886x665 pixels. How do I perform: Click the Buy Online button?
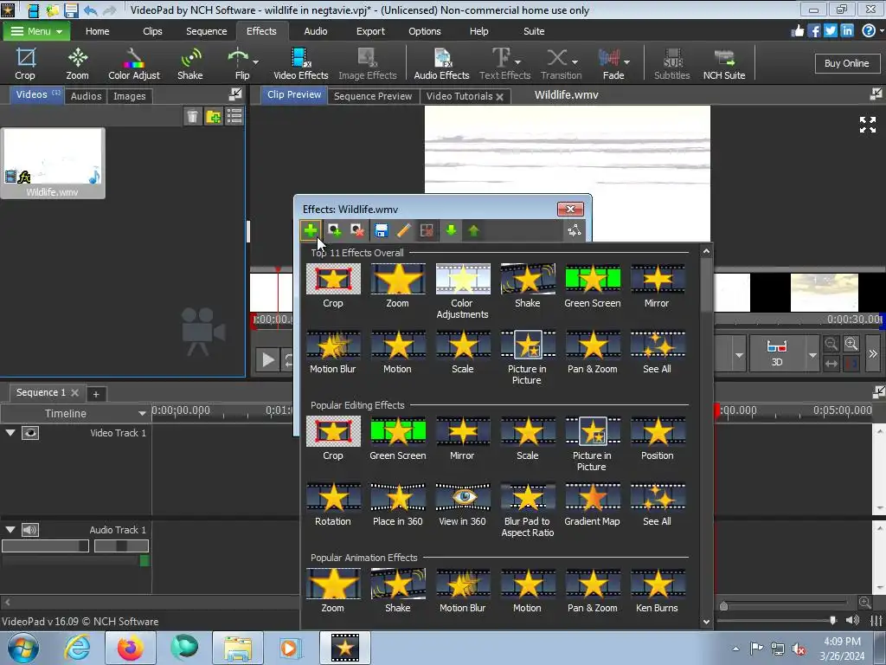coord(846,63)
